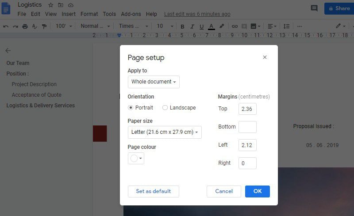Open text alignment options
The image size is (354, 216).
pos(272,27)
